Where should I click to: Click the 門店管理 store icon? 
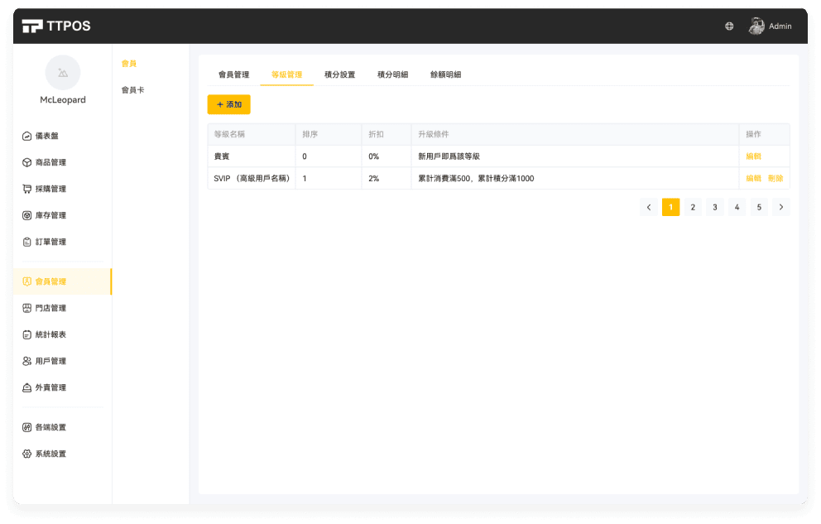tap(27, 308)
